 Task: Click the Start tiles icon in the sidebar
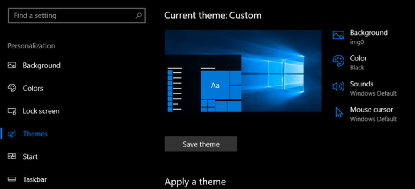[x=12, y=157]
